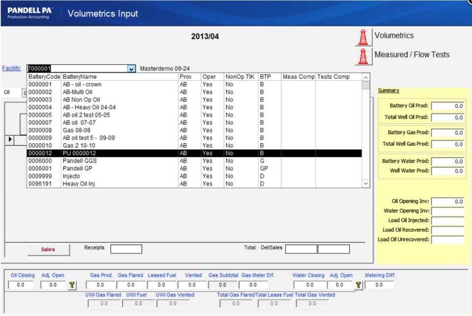472x316 pixels.
Task: Click the Total Well Gas Prod field
Action: (447, 144)
